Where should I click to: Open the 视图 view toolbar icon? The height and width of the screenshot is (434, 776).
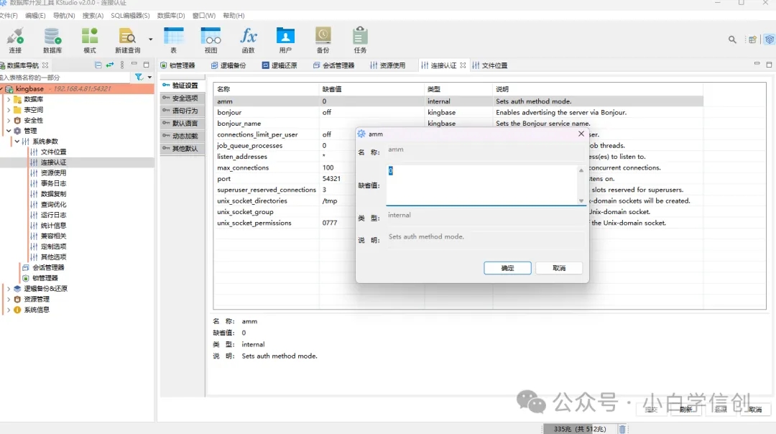(x=211, y=40)
